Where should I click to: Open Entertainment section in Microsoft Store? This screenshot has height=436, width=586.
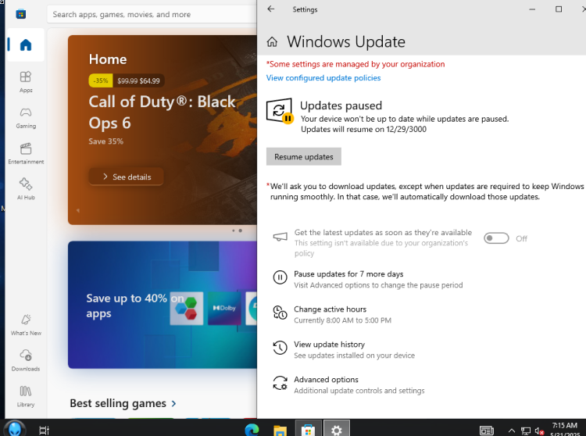(x=26, y=153)
